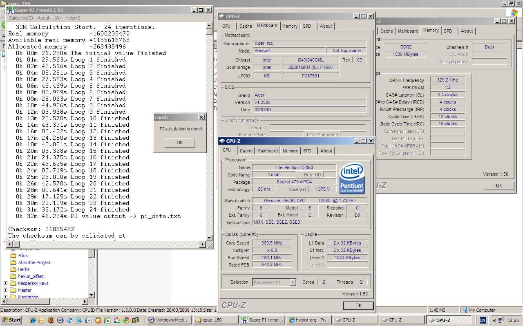The image size is (523, 326).
Task: Click the clock showing 18:25
Action: tap(513, 320)
